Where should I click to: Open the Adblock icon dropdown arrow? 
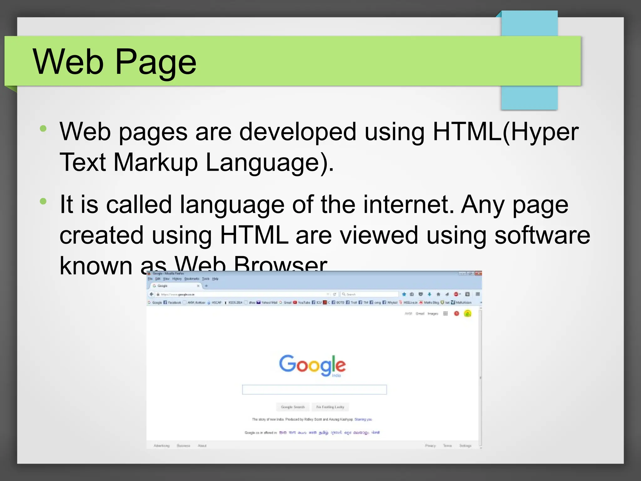pos(460,294)
